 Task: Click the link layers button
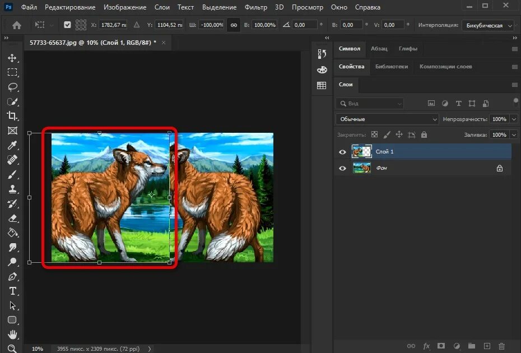[x=411, y=346]
